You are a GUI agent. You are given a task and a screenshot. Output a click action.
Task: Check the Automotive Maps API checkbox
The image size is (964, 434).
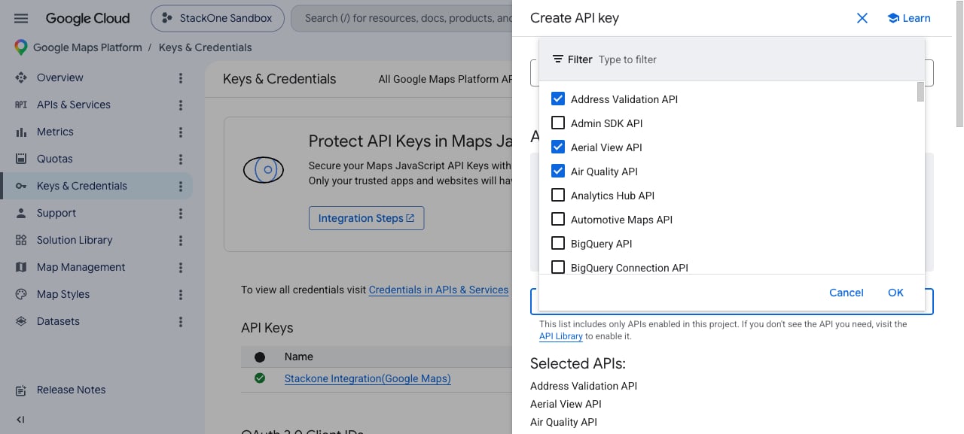click(x=558, y=219)
